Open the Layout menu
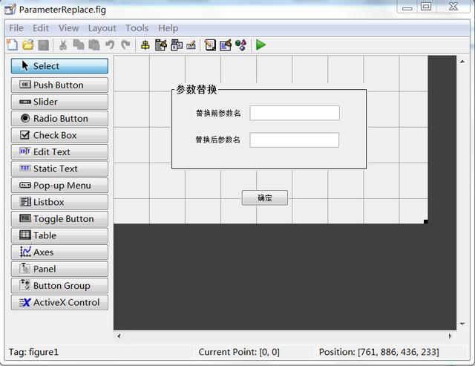Viewport: 475px width, 366px height. click(102, 28)
